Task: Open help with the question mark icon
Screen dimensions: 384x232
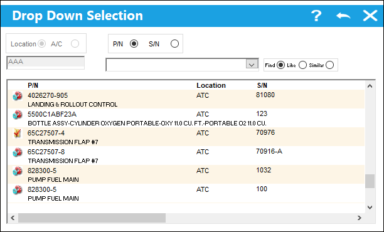Action: click(316, 16)
